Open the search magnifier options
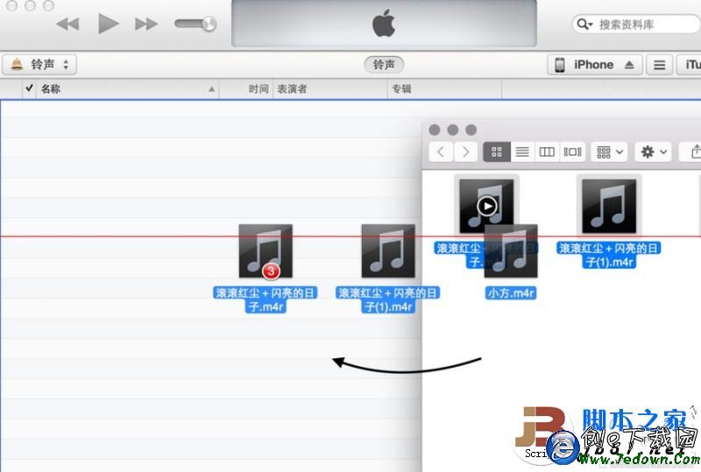701x472 pixels. click(584, 25)
